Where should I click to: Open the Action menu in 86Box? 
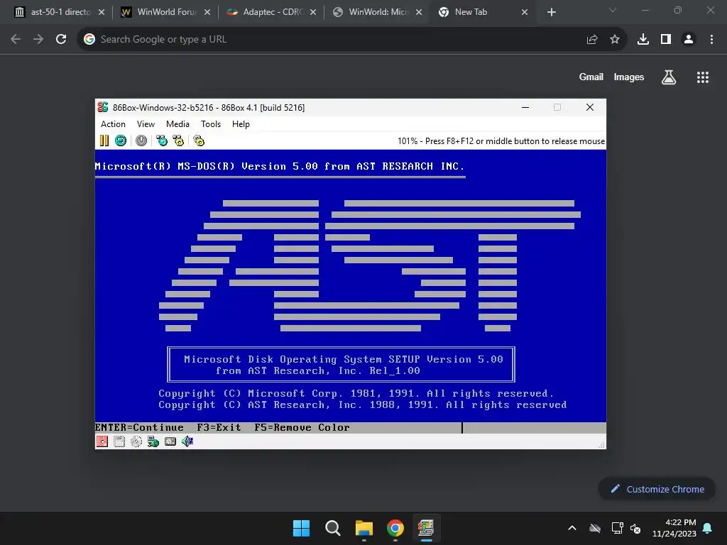pyautogui.click(x=113, y=124)
